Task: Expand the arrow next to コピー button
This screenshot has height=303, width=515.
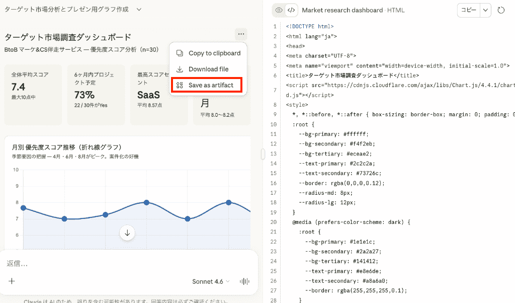Action: (x=485, y=10)
